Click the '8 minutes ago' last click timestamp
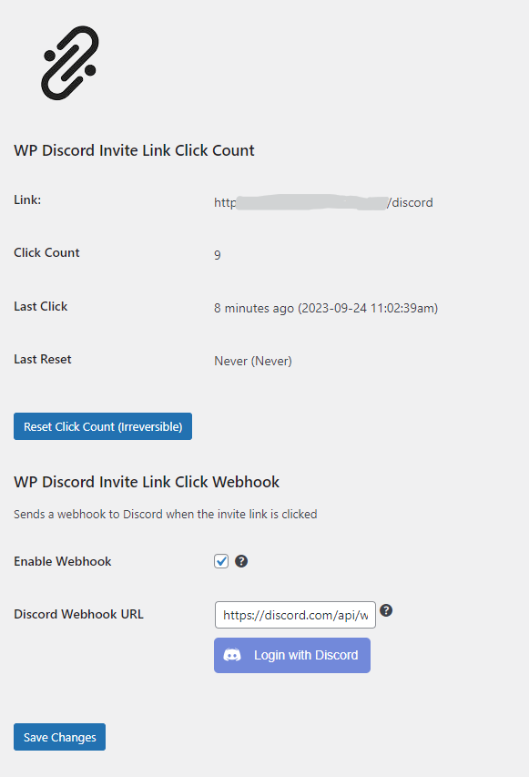 tap(325, 308)
